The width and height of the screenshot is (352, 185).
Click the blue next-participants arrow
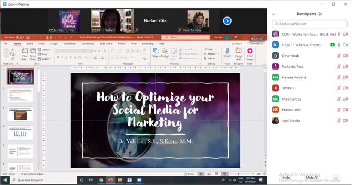tap(227, 21)
